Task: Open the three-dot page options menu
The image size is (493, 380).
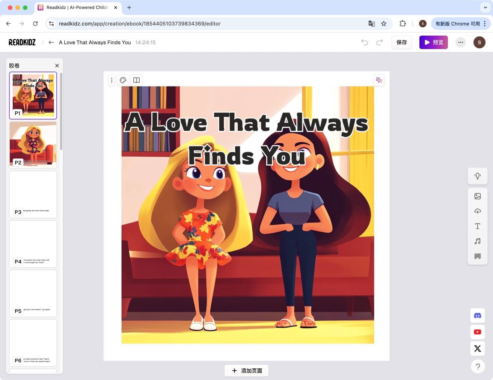Action: [112, 80]
